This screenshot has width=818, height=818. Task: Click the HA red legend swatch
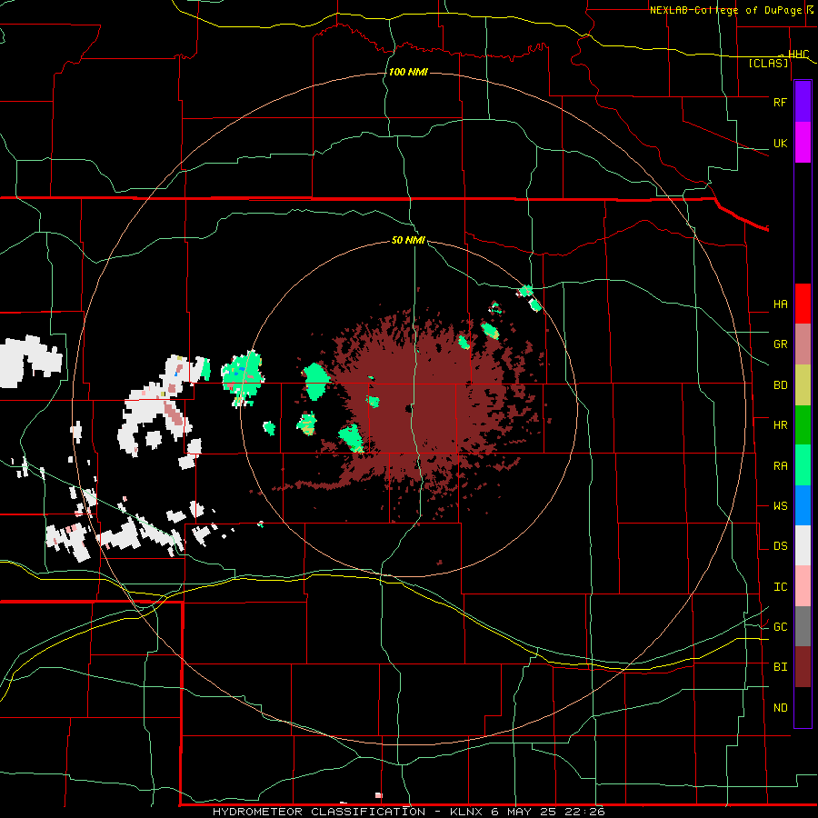tap(803, 304)
